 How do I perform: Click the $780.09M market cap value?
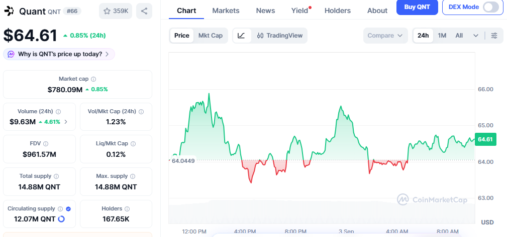click(x=65, y=90)
